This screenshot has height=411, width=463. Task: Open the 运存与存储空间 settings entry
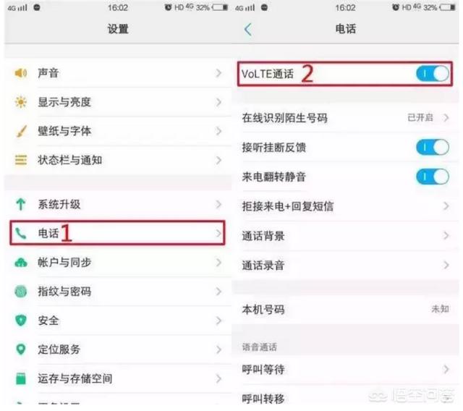pyautogui.click(x=118, y=378)
